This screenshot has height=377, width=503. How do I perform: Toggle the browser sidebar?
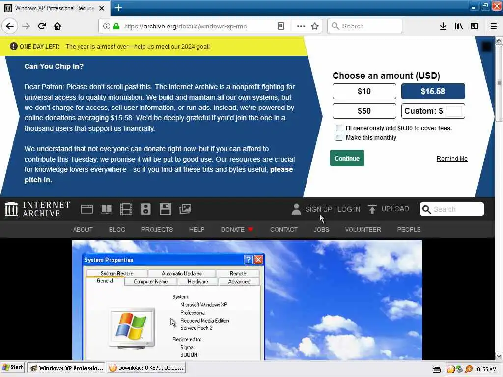pos(475,26)
